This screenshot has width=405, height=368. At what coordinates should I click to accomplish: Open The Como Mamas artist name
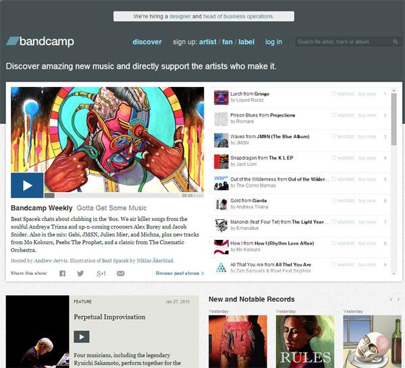256,185
